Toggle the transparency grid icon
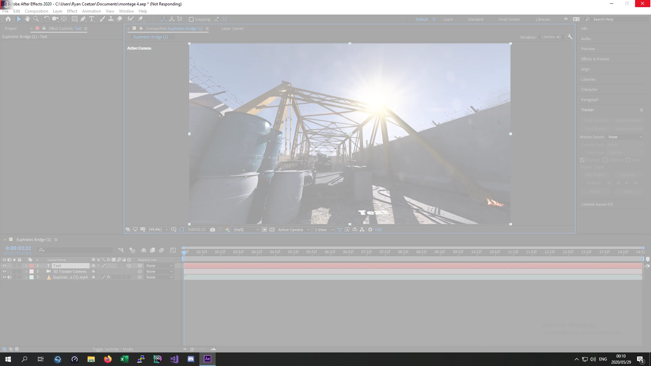This screenshot has width=651, height=366. tap(272, 230)
